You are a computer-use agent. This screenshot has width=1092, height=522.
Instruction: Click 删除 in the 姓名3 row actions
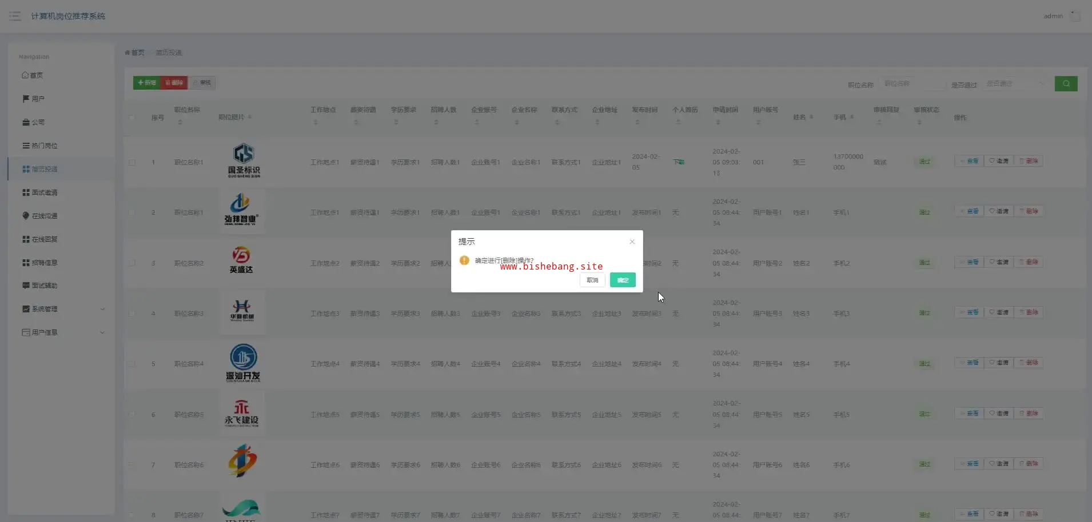coord(1029,312)
